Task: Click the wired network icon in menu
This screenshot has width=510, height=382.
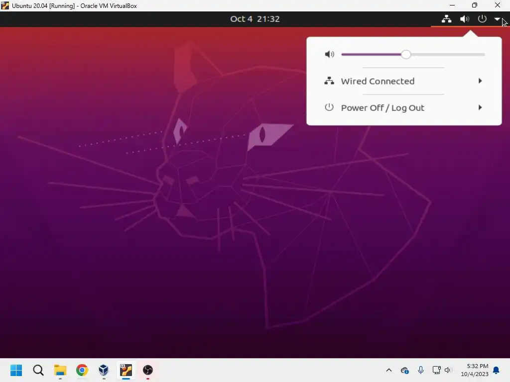Action: pyautogui.click(x=329, y=81)
